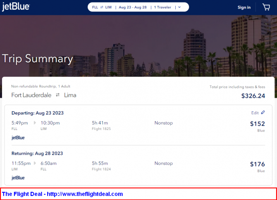
Task: Click Lima city name
Action: [70, 95]
